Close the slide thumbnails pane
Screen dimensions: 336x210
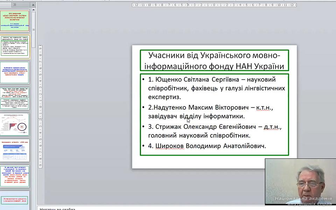click(33, 5)
